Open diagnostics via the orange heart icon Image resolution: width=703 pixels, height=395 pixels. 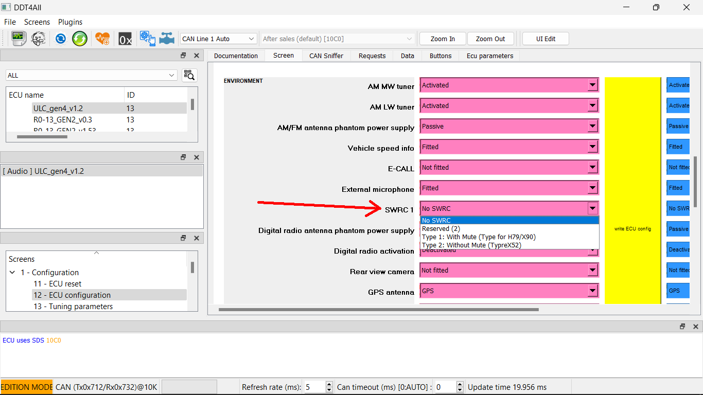(102, 38)
